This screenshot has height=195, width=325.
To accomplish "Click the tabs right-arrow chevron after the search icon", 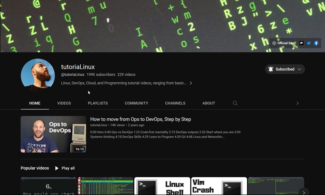I will tap(297, 103).
